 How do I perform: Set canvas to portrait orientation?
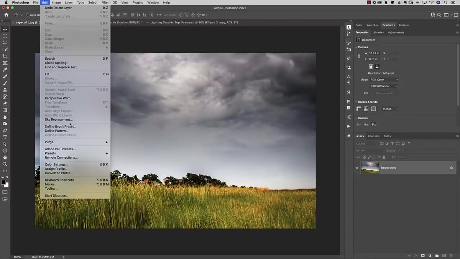pyautogui.click(x=371, y=66)
